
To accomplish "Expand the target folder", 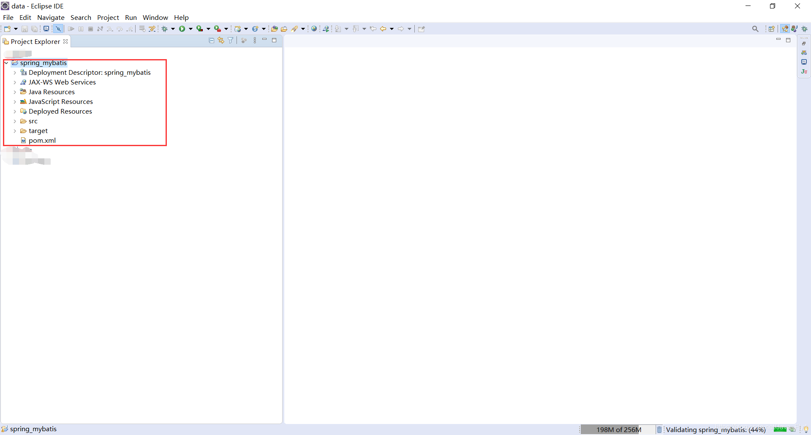I will coord(15,131).
